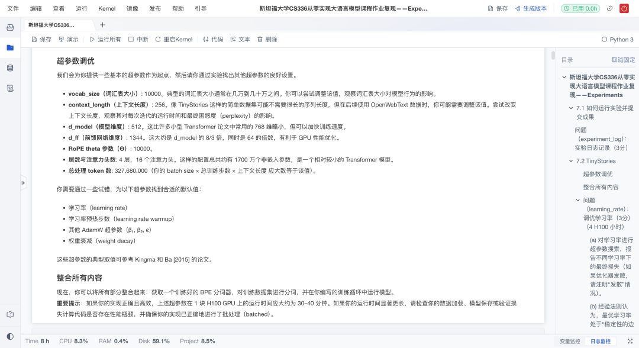639x348 pixels.
Task: Copy the share link using the chain icon
Action: pos(611,8)
